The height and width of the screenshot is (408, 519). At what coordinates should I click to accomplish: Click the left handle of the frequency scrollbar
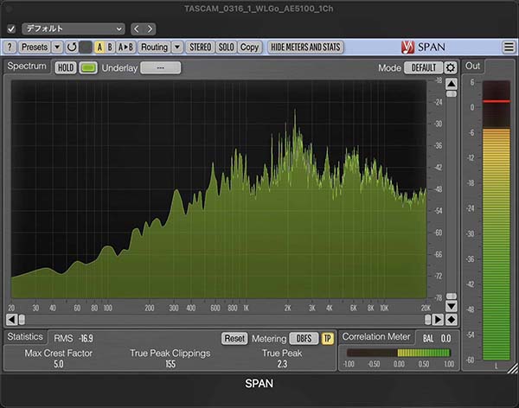[x=22, y=320]
